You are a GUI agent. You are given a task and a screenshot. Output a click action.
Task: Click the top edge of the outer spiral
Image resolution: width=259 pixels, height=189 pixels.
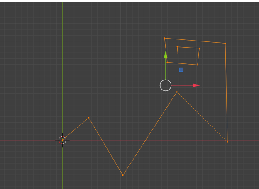tap(195, 41)
